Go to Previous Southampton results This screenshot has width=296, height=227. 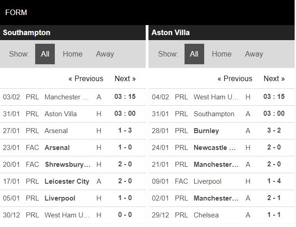click(86, 78)
